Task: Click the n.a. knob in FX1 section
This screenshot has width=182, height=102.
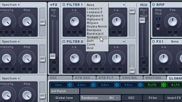Action: (164, 59)
